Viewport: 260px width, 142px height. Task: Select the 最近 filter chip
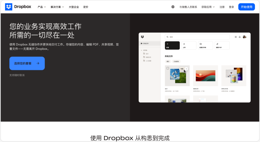point(168,61)
